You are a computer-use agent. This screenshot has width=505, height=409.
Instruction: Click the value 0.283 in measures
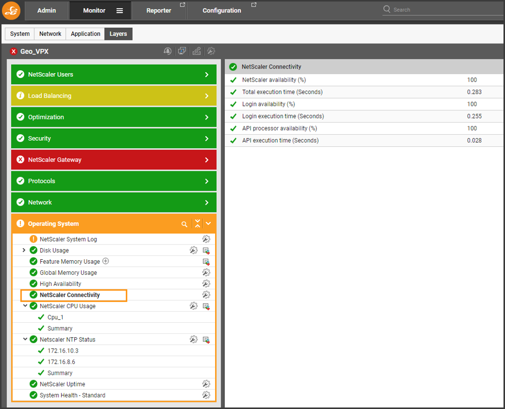474,92
